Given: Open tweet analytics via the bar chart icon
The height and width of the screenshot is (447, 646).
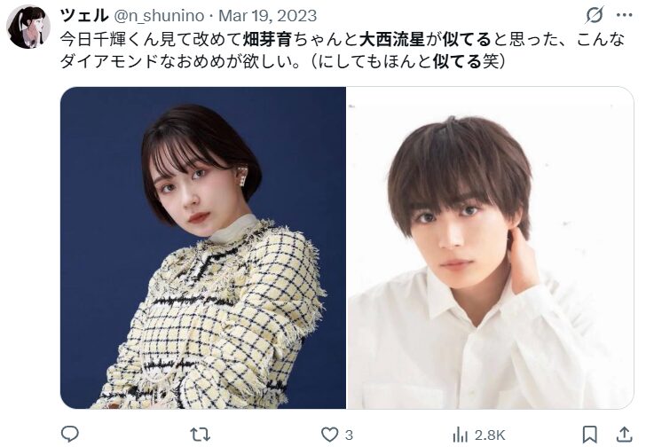Looking at the screenshot, I should click(x=460, y=435).
